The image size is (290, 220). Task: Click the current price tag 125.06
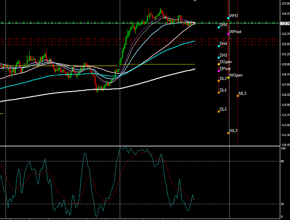(x=285, y=23)
